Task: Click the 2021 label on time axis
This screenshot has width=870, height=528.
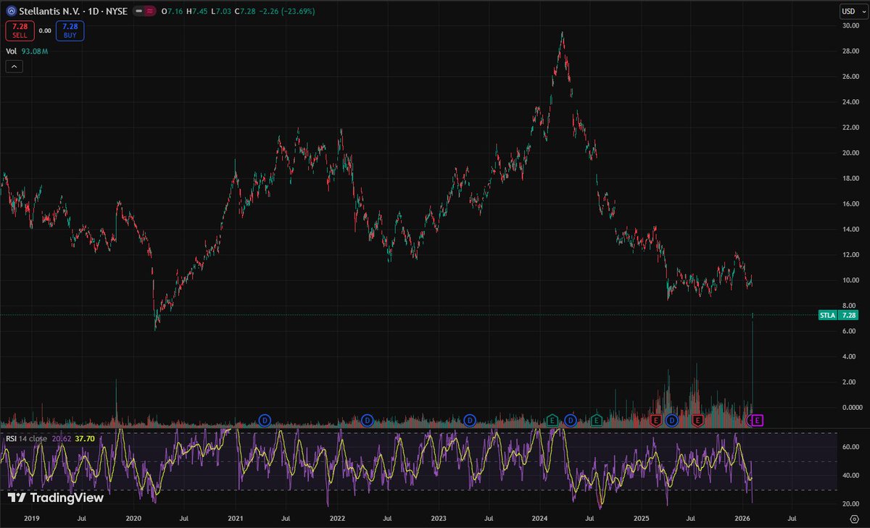Action: point(236,519)
